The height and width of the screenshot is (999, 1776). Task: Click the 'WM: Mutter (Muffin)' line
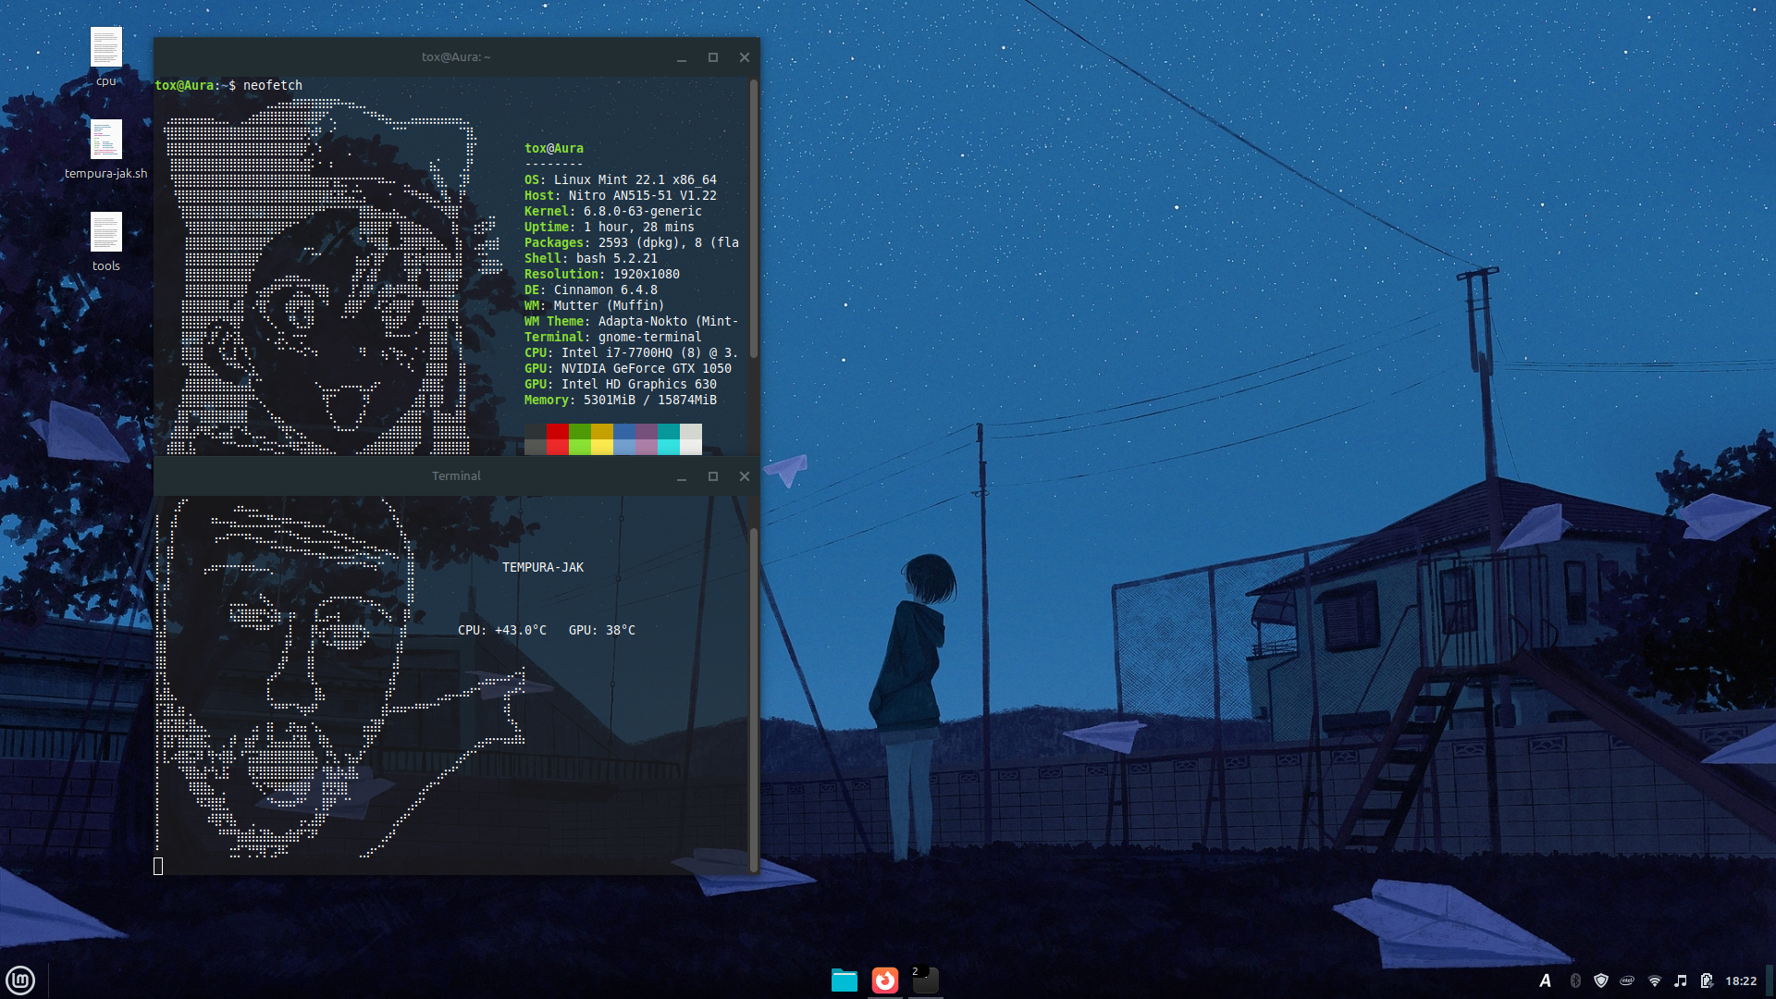click(x=595, y=305)
